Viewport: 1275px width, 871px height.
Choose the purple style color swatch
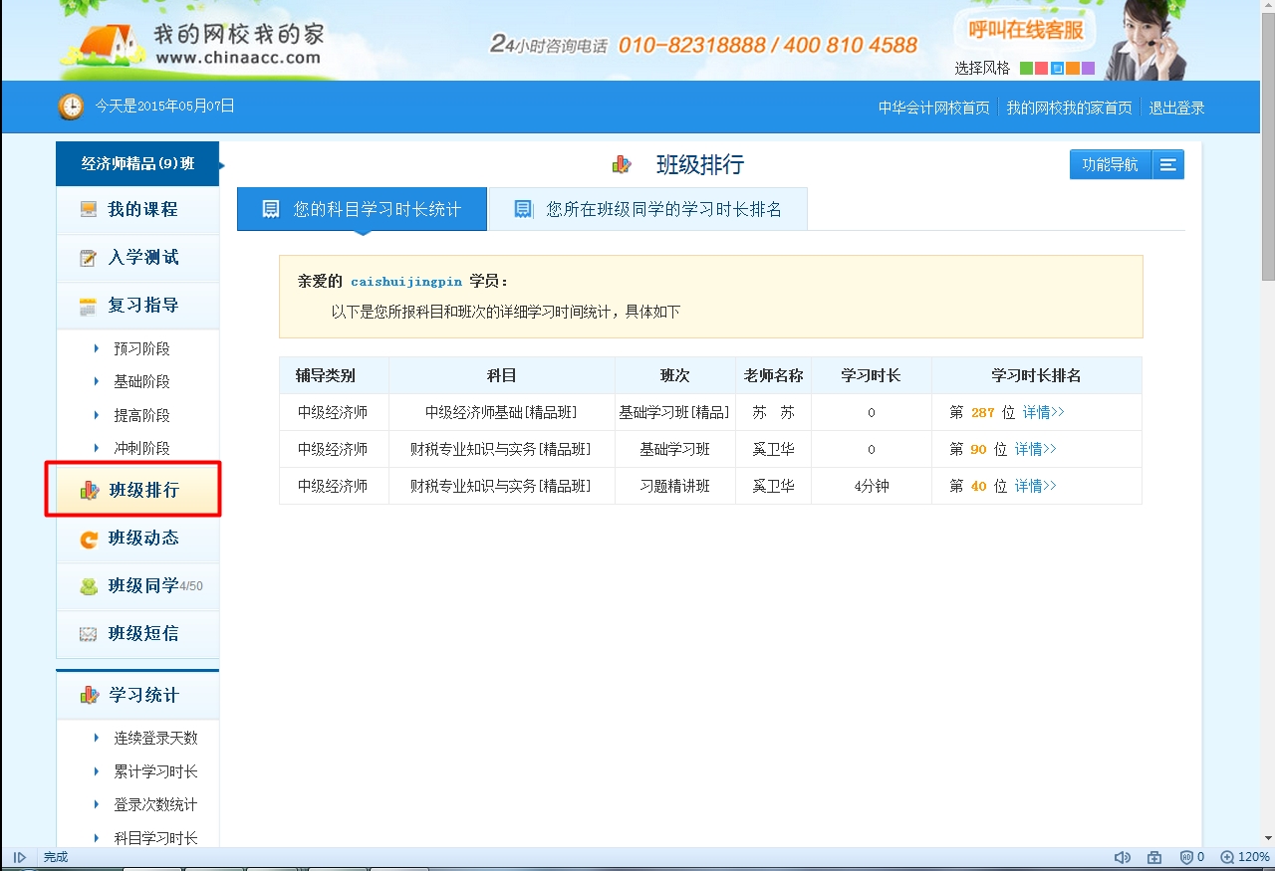coord(1088,69)
